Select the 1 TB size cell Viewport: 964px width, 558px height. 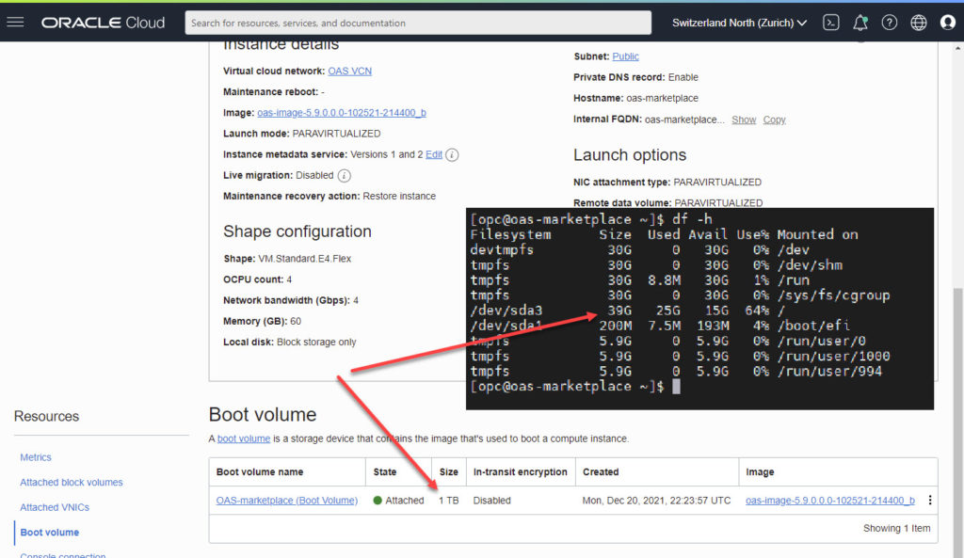pyautogui.click(x=449, y=501)
